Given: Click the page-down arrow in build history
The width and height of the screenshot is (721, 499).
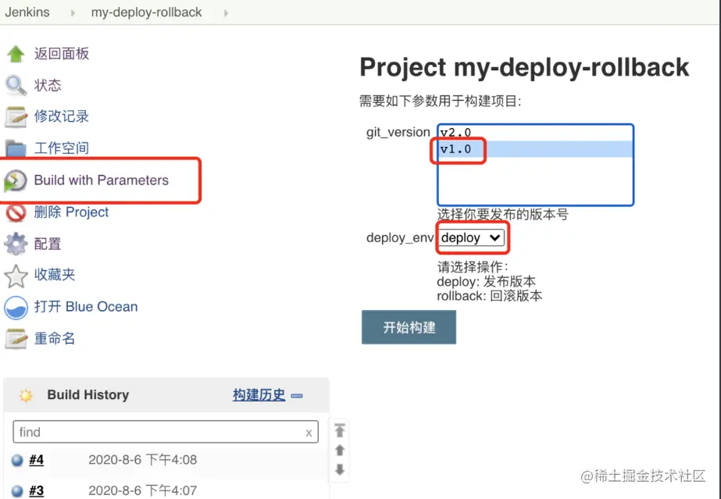Looking at the screenshot, I should [340, 469].
